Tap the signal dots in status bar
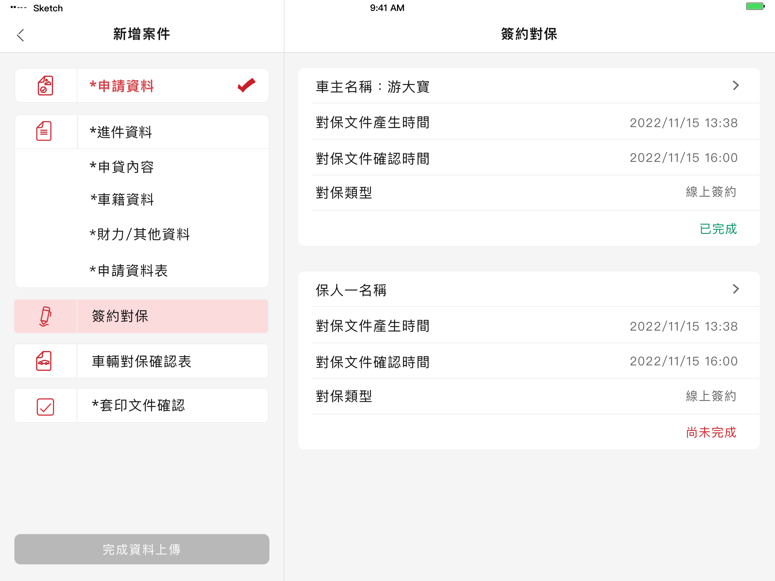 18,7
